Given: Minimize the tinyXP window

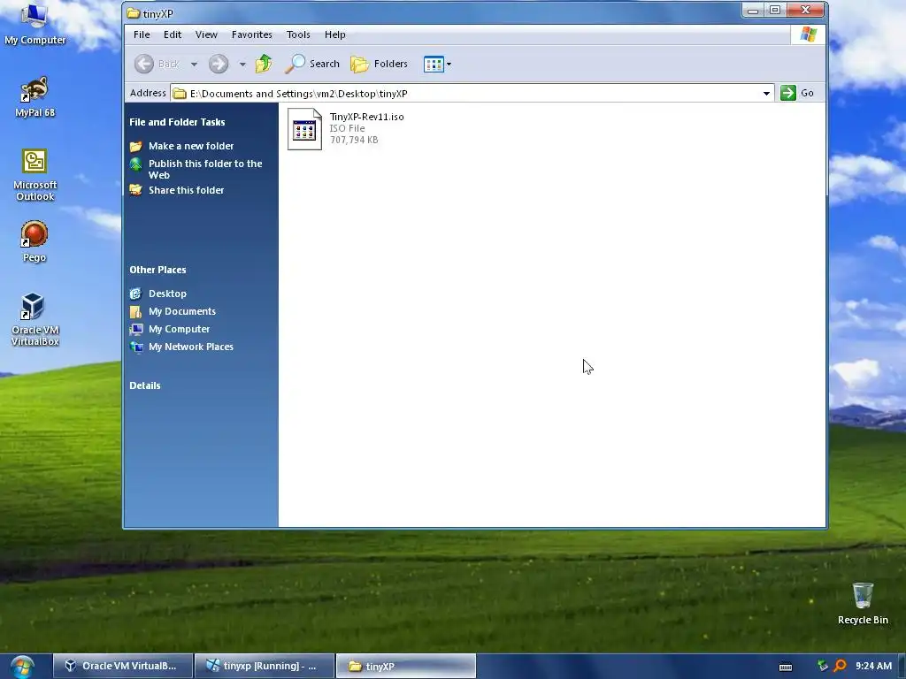Looking at the screenshot, I should (752, 11).
